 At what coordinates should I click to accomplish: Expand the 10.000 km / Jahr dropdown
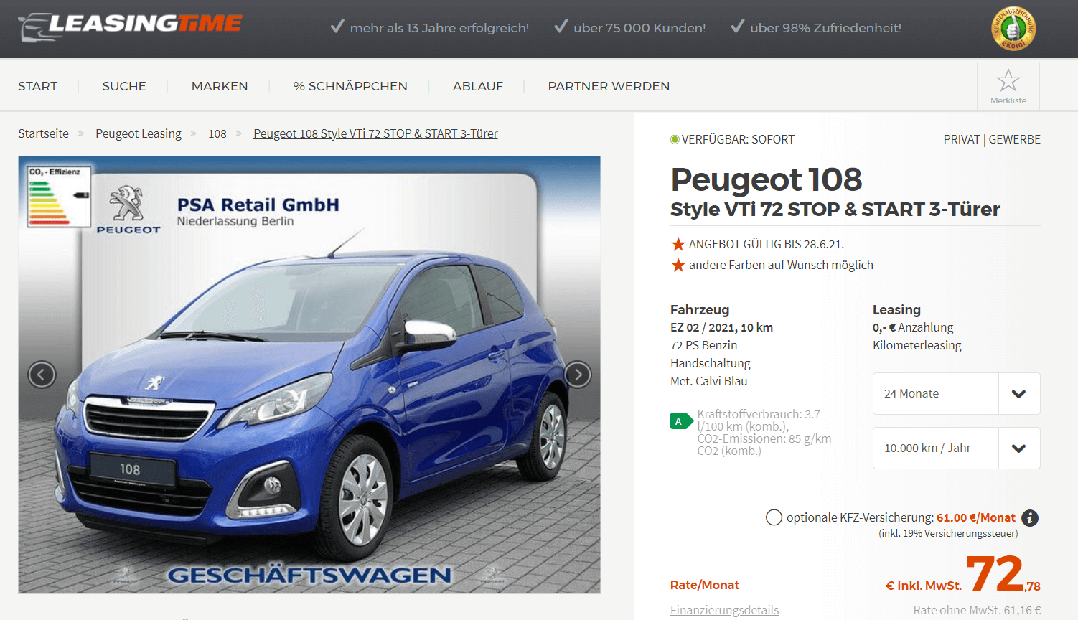coord(956,448)
